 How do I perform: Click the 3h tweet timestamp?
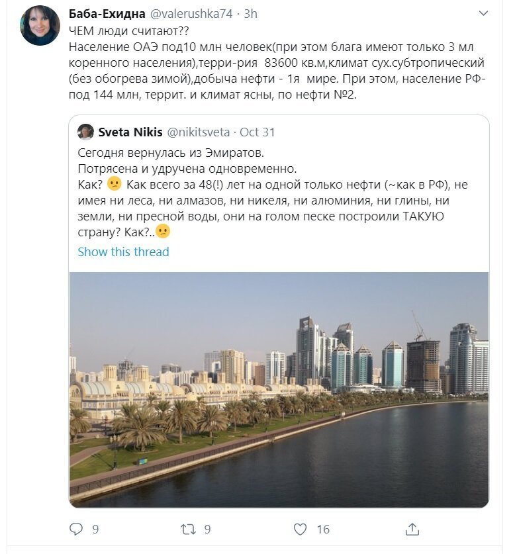[250, 14]
